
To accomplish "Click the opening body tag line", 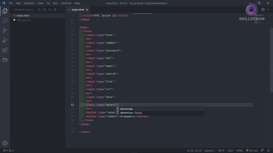I will point(84,27).
